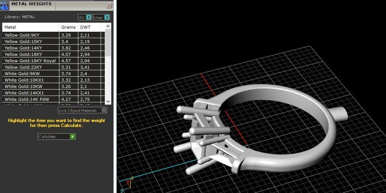
Task: Toggle the Use Object Materials option
Action: pos(82,110)
